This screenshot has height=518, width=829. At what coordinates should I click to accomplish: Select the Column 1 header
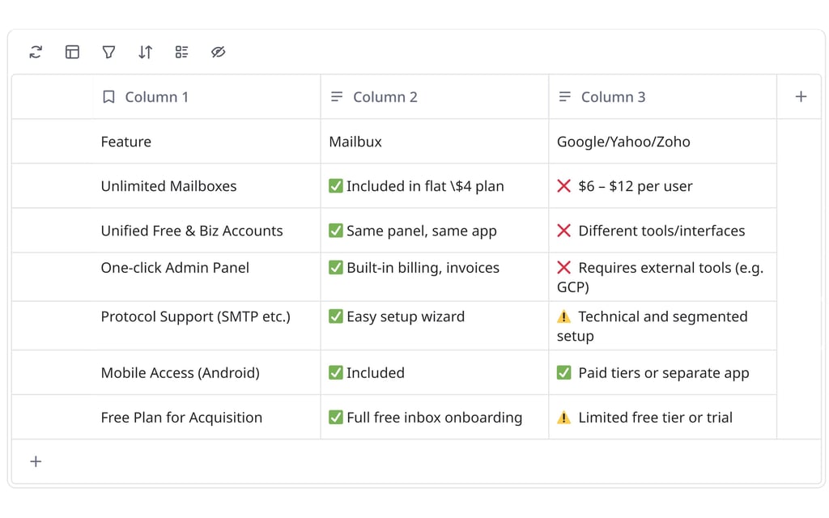click(x=206, y=97)
